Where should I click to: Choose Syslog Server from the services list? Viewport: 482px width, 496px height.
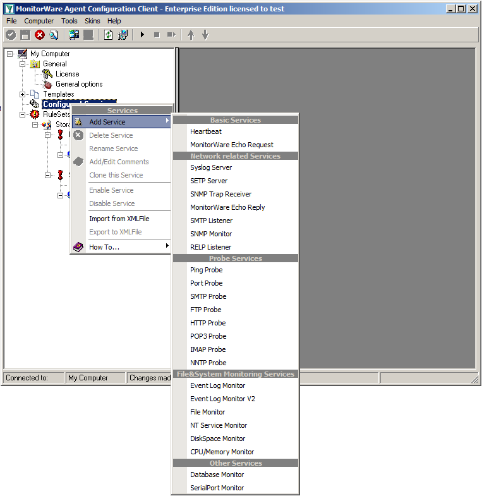(211, 167)
